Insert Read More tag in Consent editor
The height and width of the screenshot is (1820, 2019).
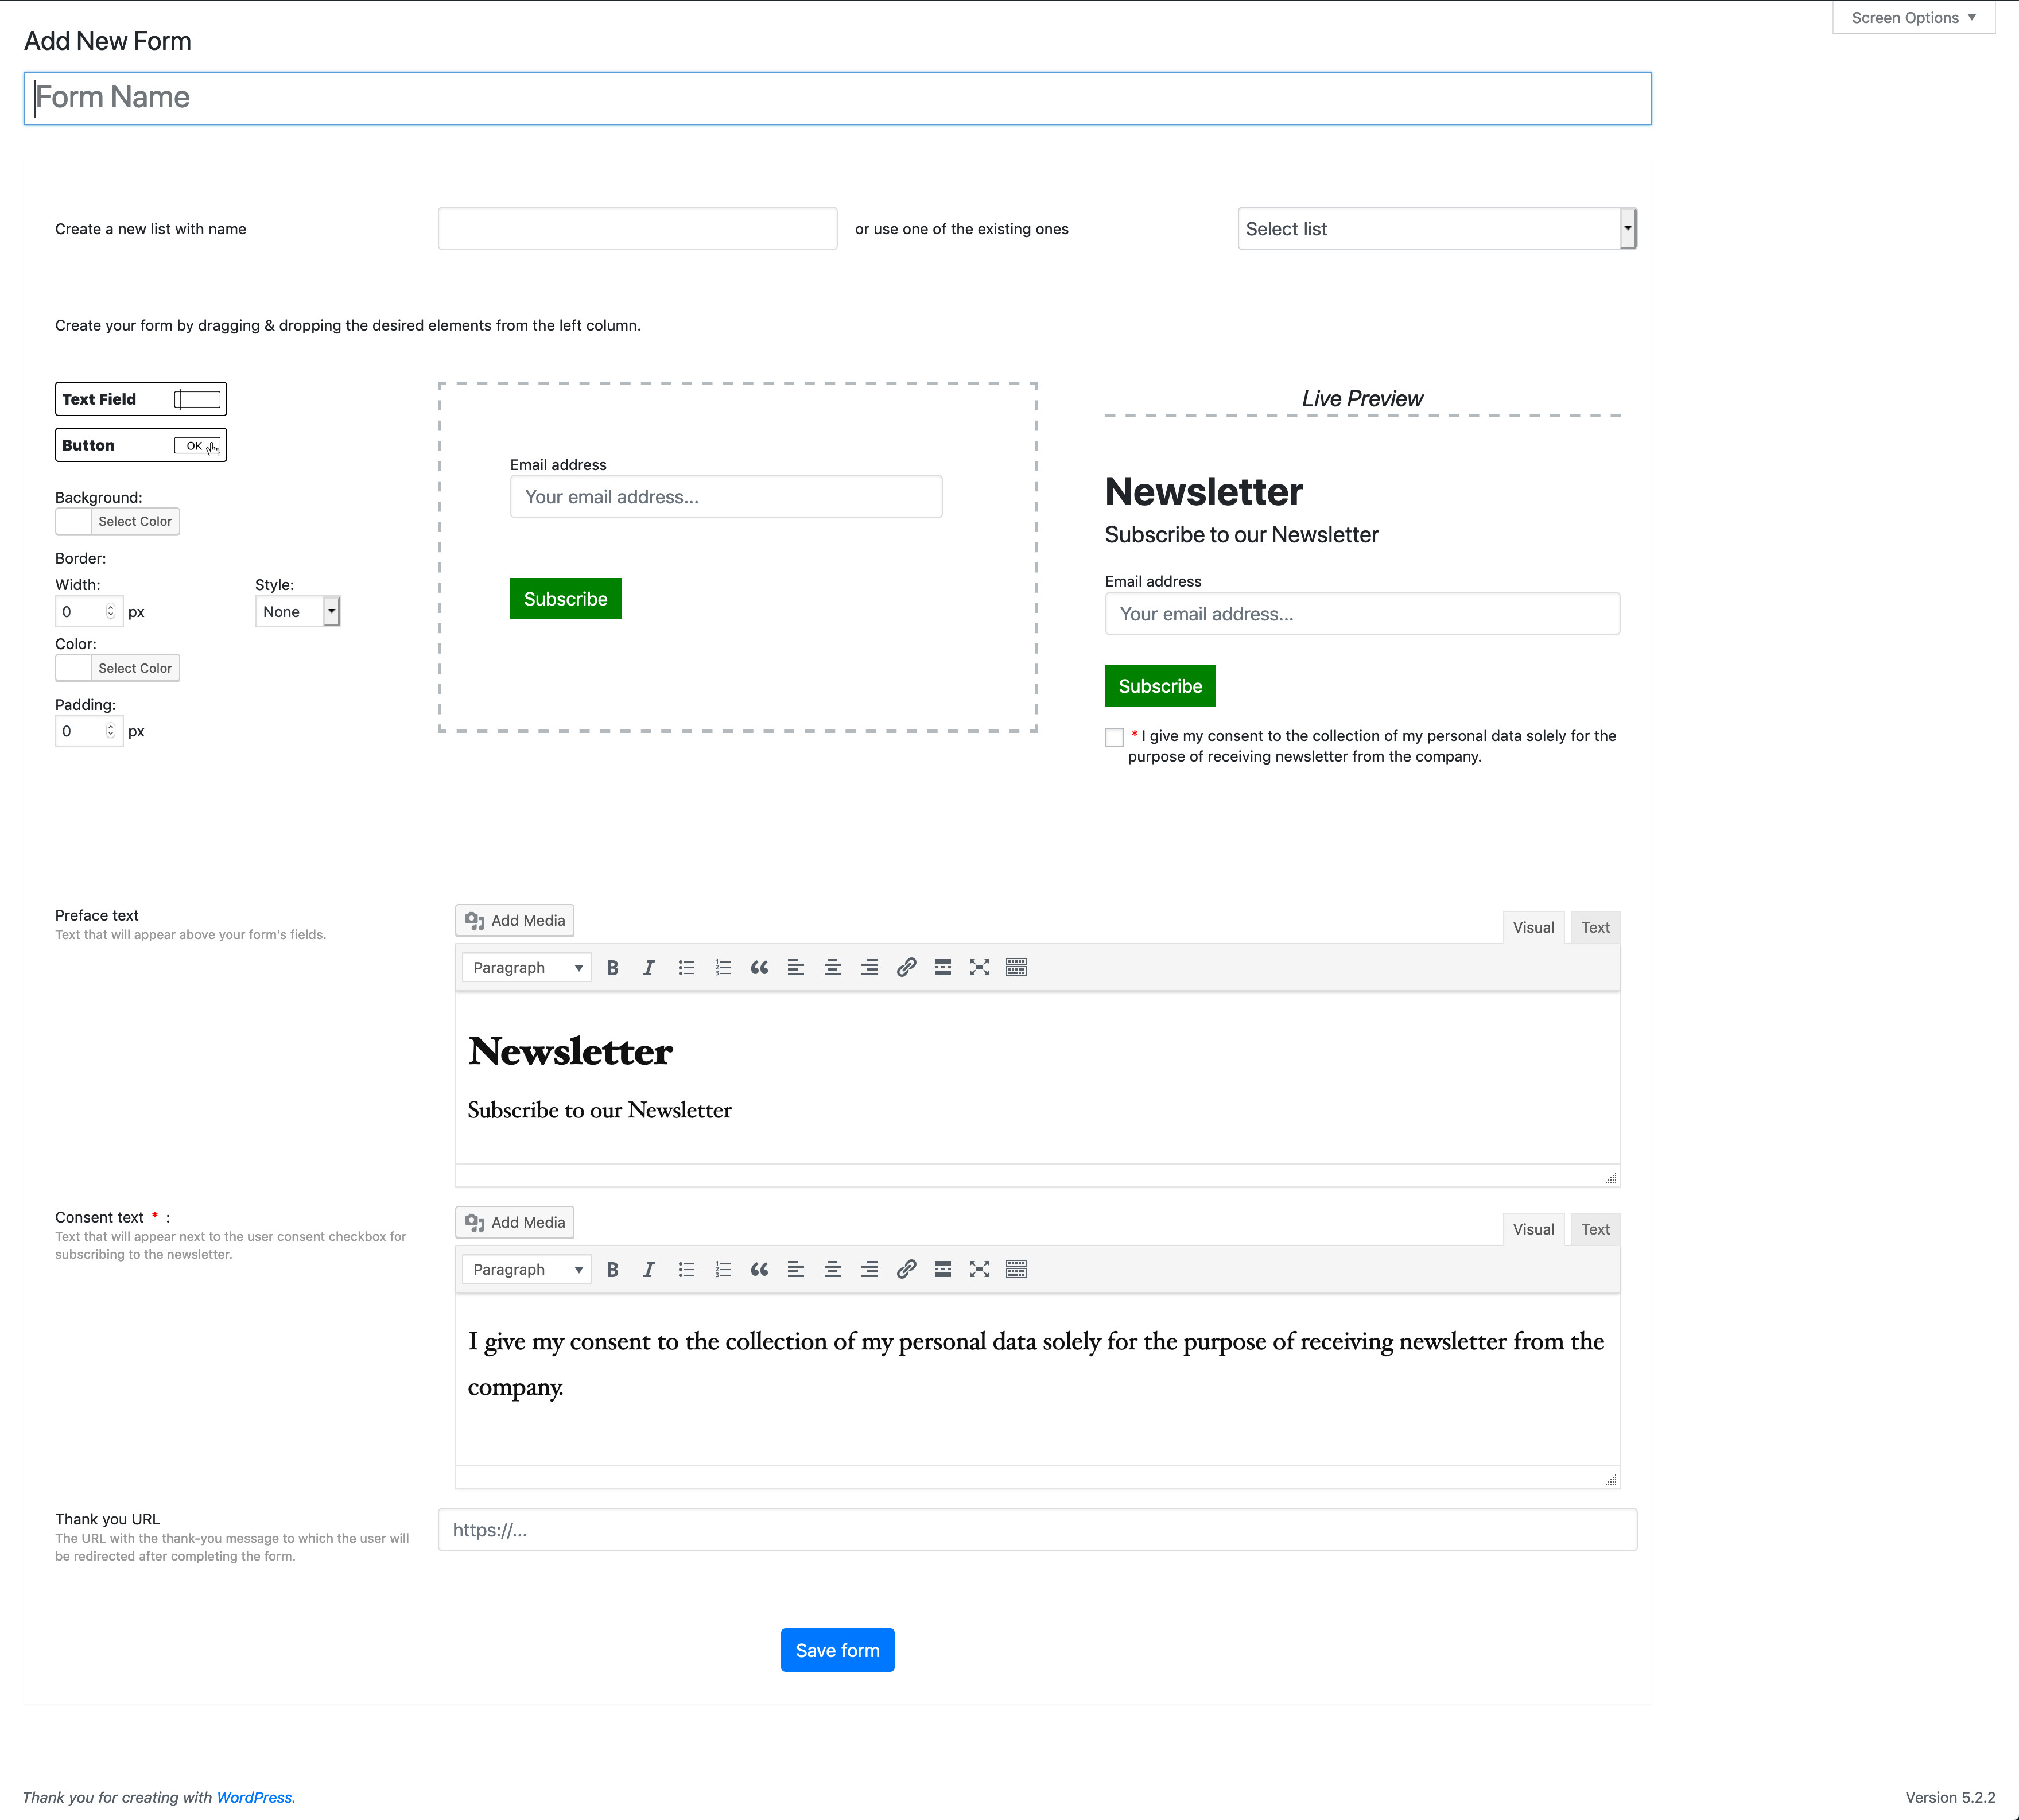coord(943,1269)
